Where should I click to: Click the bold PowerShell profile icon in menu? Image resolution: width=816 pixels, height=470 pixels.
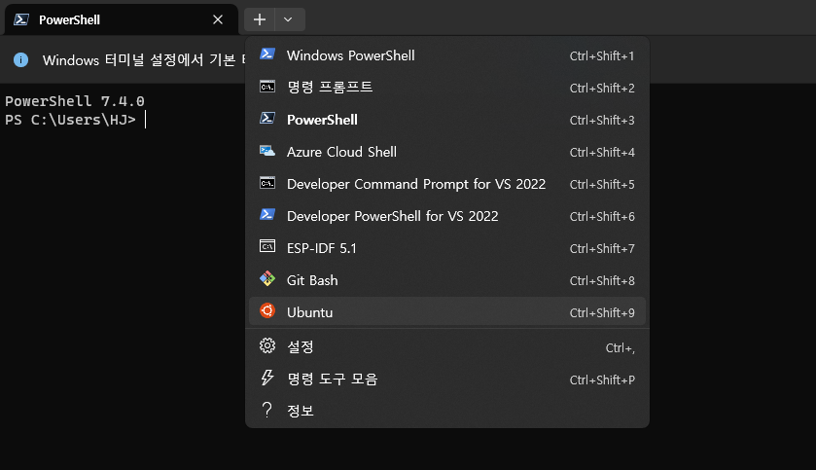pos(267,119)
